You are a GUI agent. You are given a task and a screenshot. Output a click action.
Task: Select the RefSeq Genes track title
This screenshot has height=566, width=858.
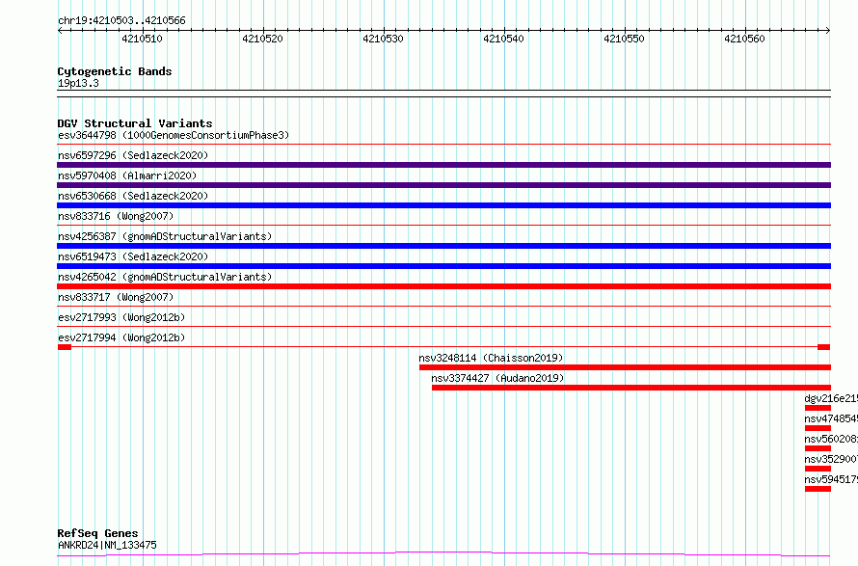[x=98, y=533]
